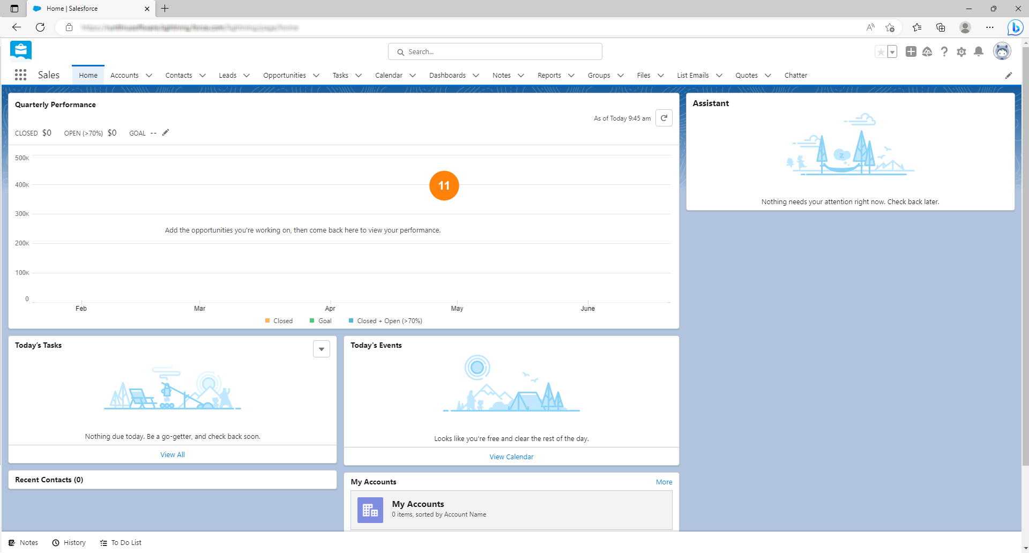
Task: Click the Global Actions plus icon
Action: click(911, 51)
